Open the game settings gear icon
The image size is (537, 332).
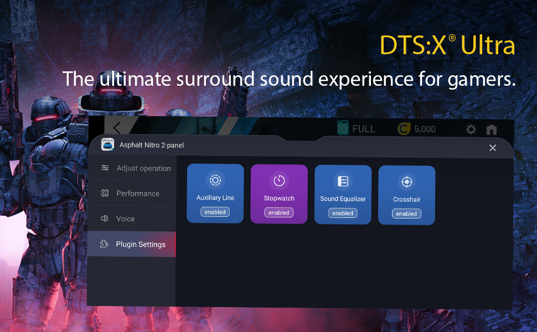471,129
